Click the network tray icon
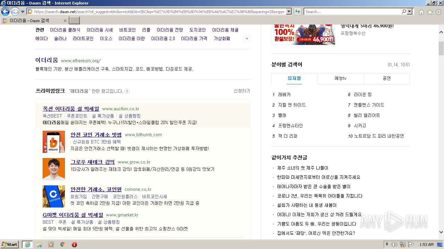Screen dimensions: 444x249 pos(403,245)
